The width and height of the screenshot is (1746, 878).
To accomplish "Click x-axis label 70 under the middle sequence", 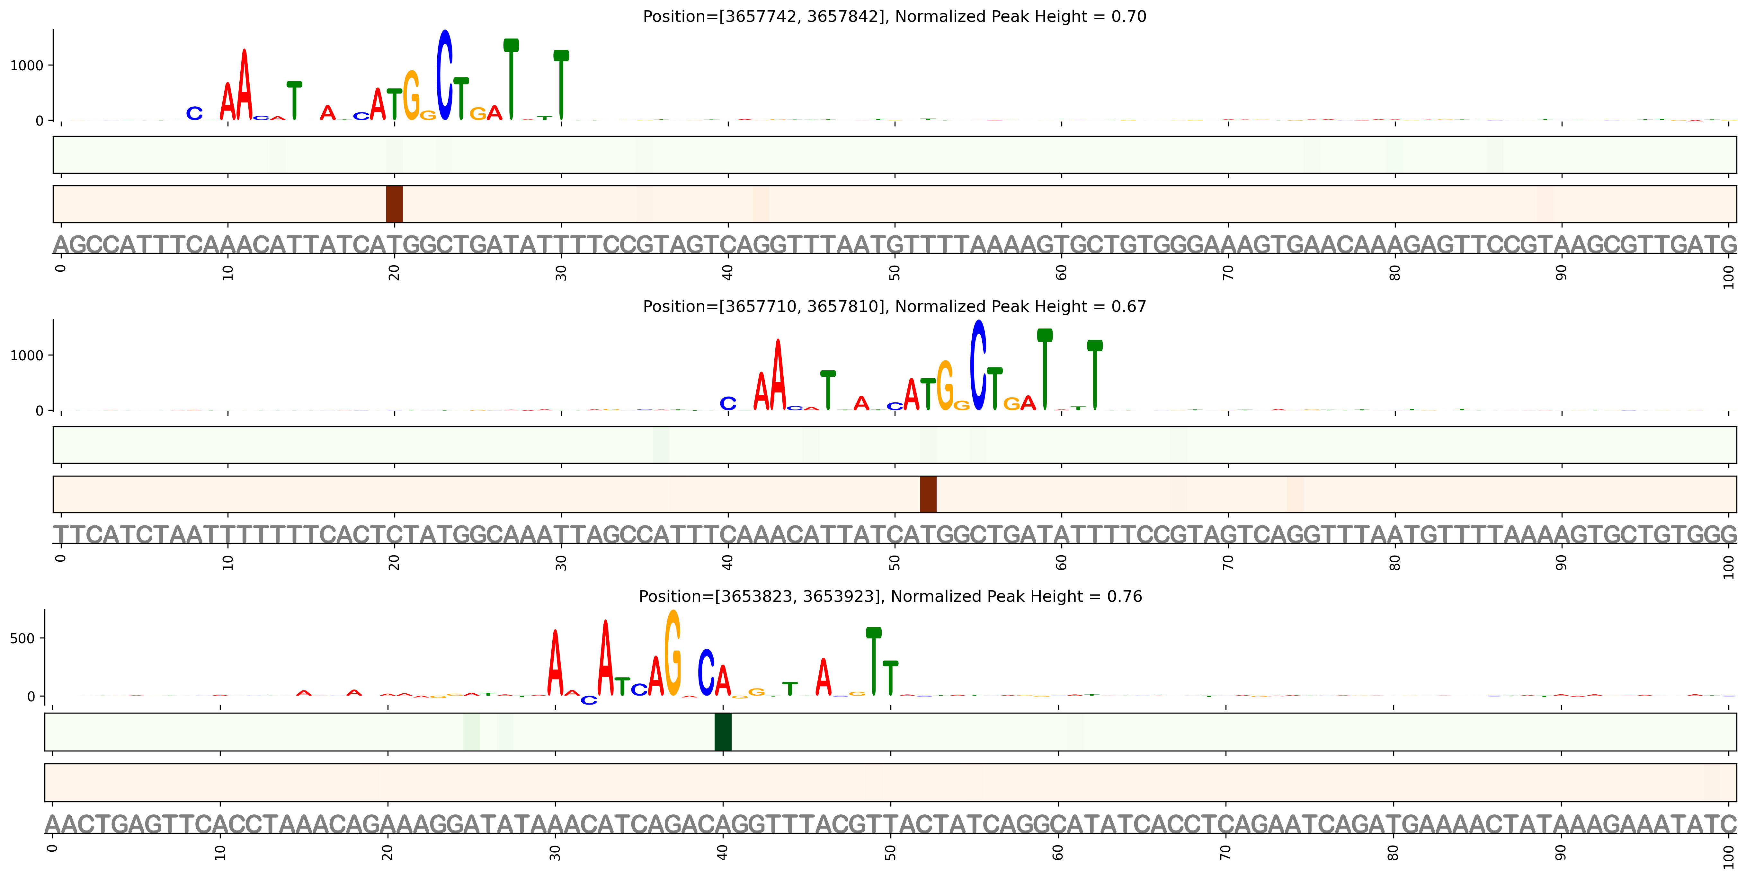I will pos(1228,562).
